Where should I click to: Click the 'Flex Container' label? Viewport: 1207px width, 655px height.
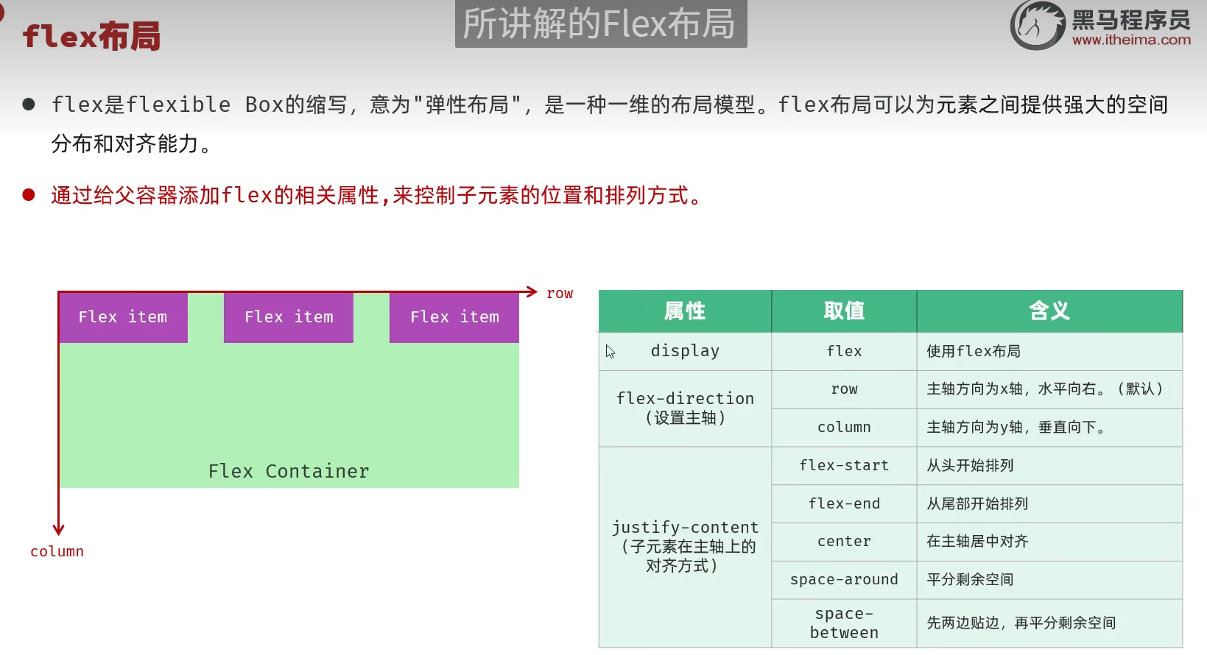(289, 471)
